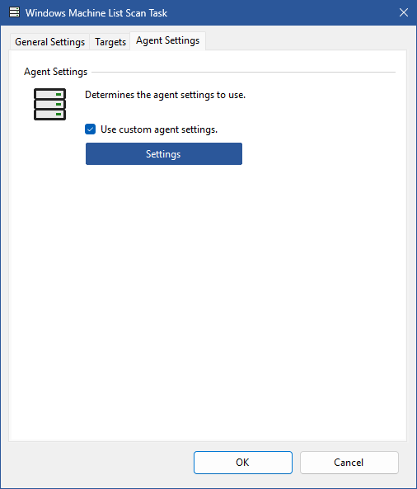Open the Targets tab
417x489 pixels.
click(110, 42)
